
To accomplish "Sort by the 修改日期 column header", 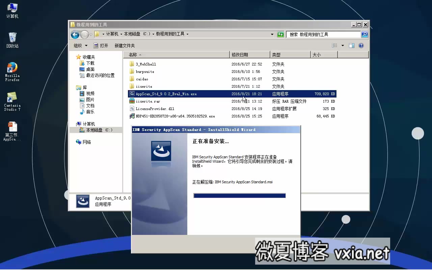I will (250, 55).
